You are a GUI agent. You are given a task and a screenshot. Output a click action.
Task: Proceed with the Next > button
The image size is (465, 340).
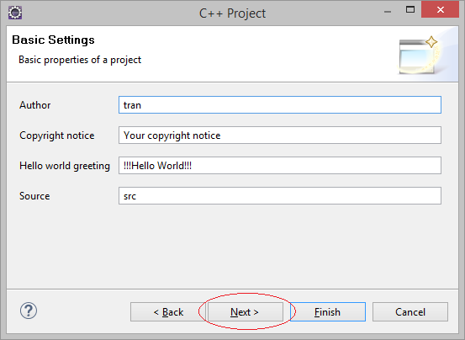coord(245,312)
